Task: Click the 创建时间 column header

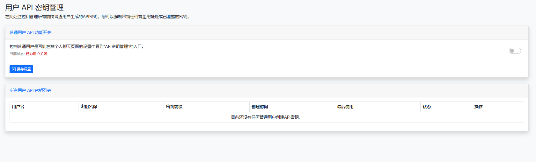Action: [292, 107]
